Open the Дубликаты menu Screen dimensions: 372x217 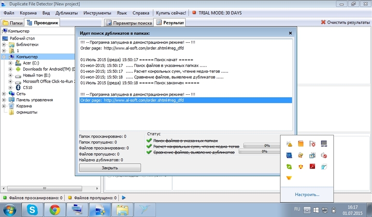(x=66, y=12)
